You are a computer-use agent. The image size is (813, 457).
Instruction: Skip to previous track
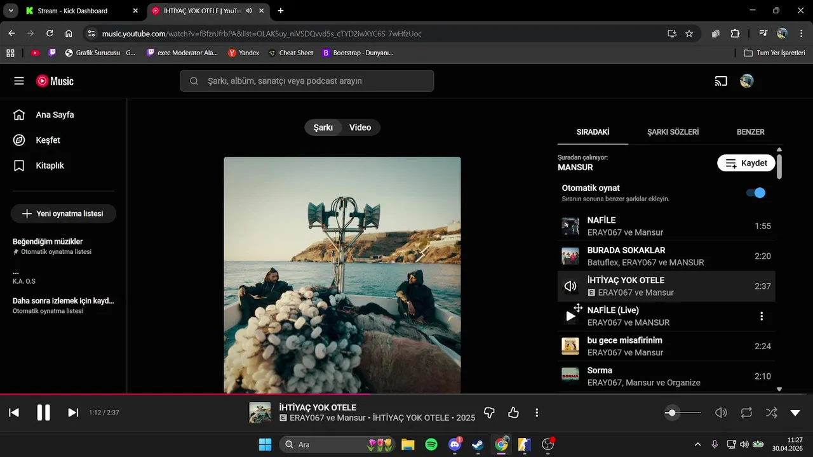[14, 413]
